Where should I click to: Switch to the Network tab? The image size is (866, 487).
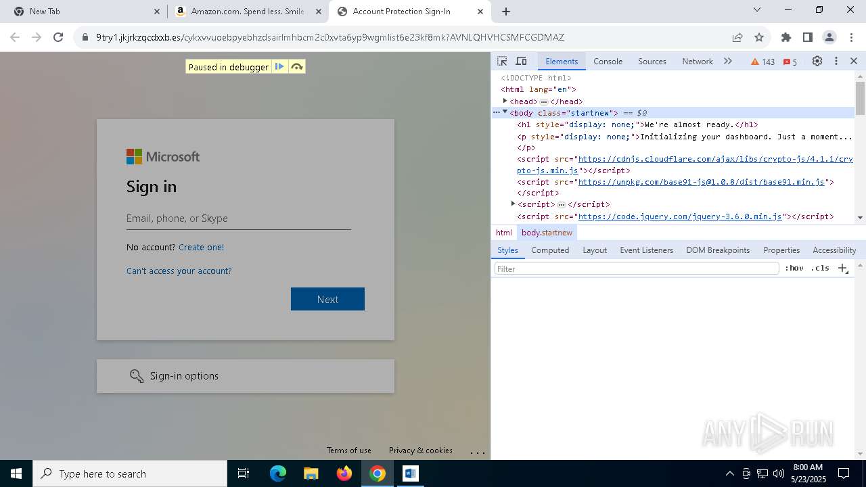click(698, 61)
